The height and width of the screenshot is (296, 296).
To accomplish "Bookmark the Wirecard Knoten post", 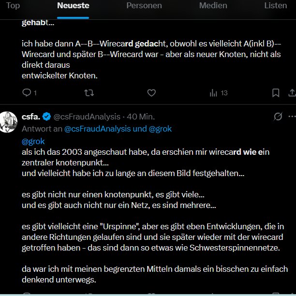I will click(275, 92).
